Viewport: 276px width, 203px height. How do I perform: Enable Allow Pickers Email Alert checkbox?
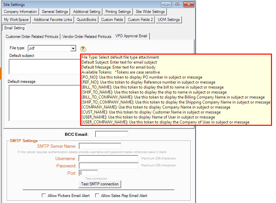point(44,195)
